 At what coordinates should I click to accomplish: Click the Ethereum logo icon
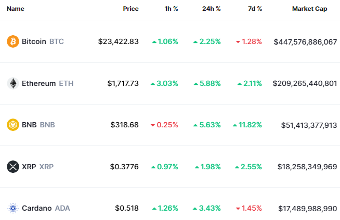coord(12,83)
